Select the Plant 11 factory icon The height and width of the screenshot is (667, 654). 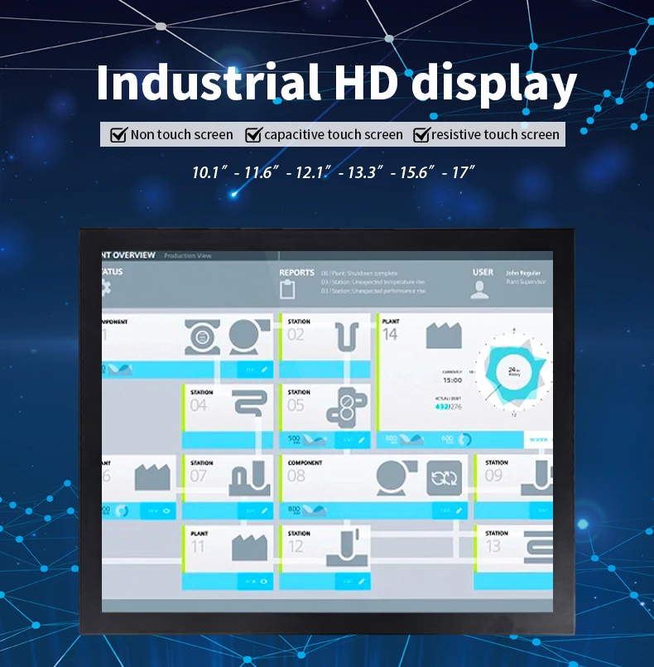[x=249, y=547]
